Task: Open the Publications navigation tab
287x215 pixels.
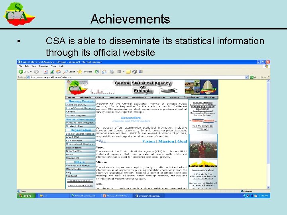Action: click(x=157, y=98)
